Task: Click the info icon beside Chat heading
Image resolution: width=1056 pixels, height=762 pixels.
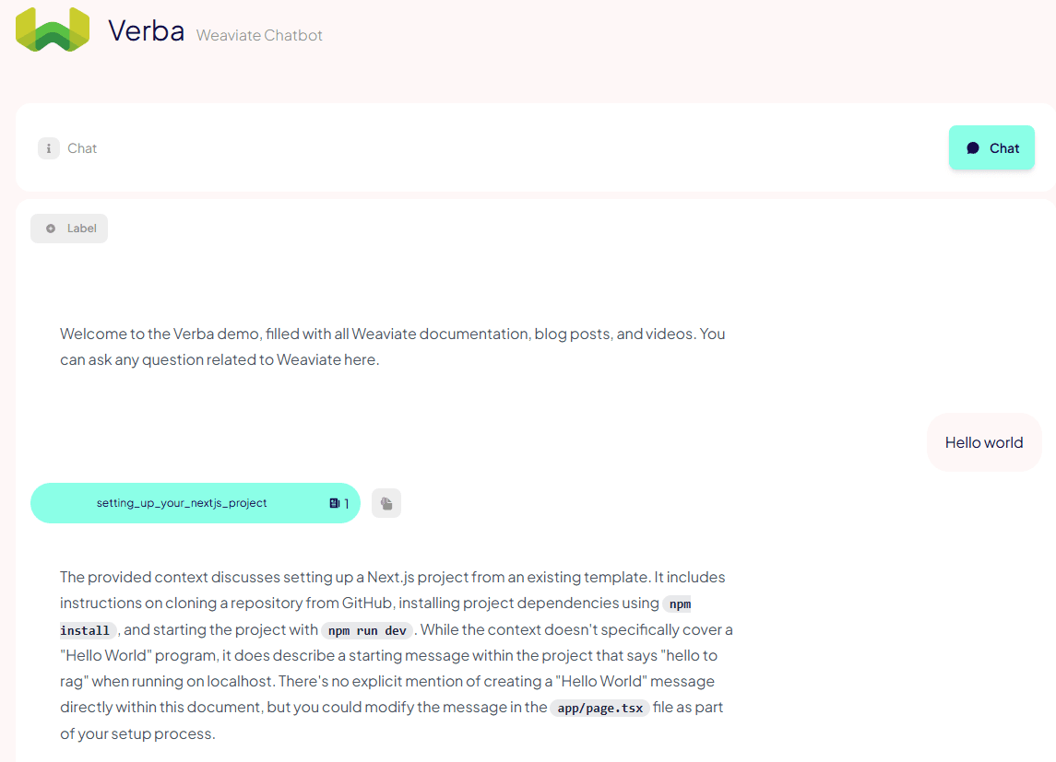Action: coord(49,148)
